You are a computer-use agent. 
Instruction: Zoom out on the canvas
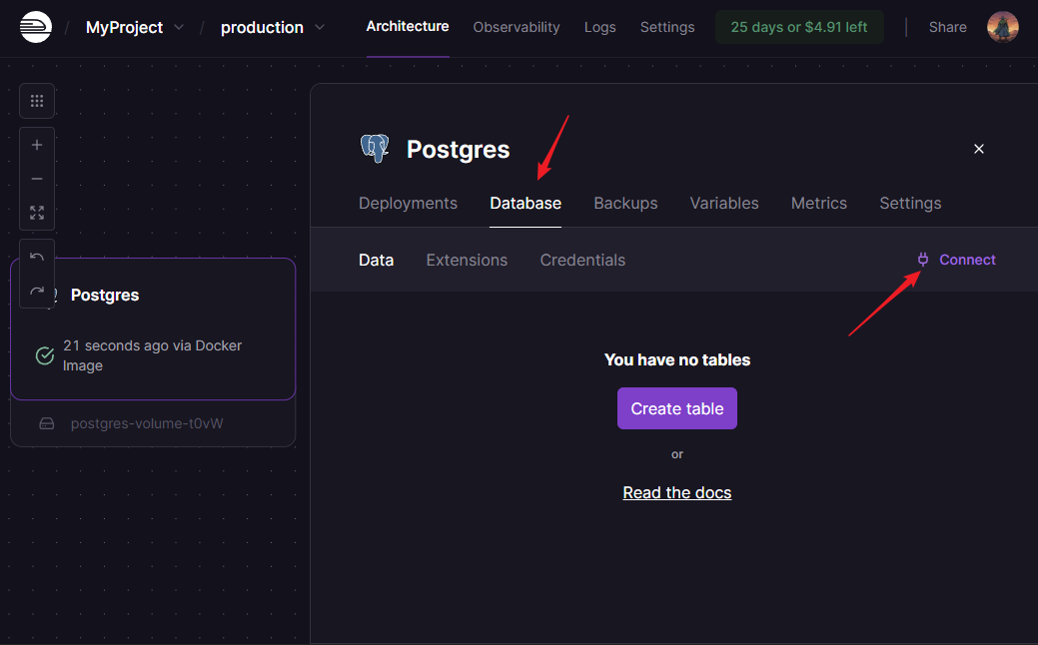[x=37, y=179]
